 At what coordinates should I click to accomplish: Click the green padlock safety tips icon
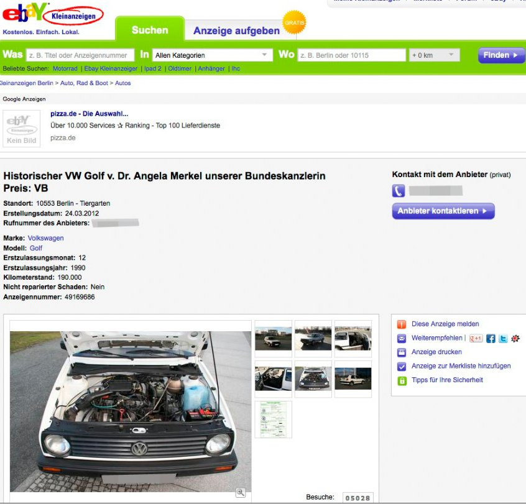tap(402, 380)
